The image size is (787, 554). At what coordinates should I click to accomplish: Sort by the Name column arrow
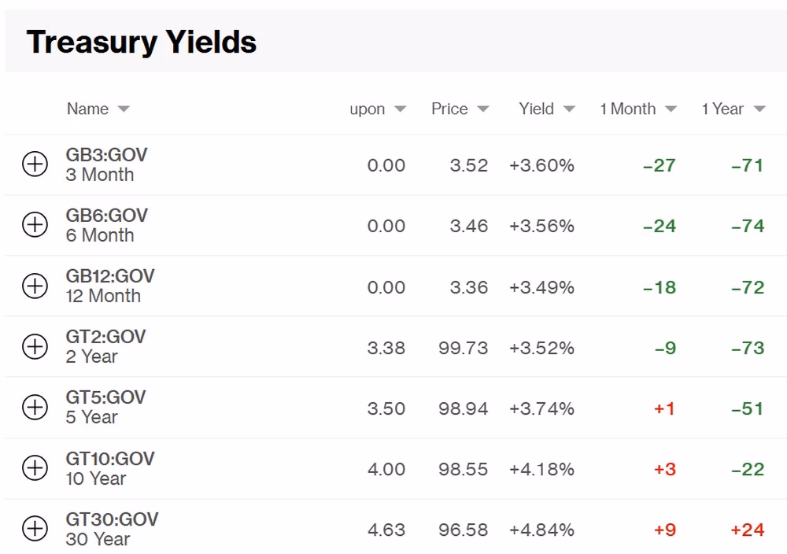click(x=124, y=109)
